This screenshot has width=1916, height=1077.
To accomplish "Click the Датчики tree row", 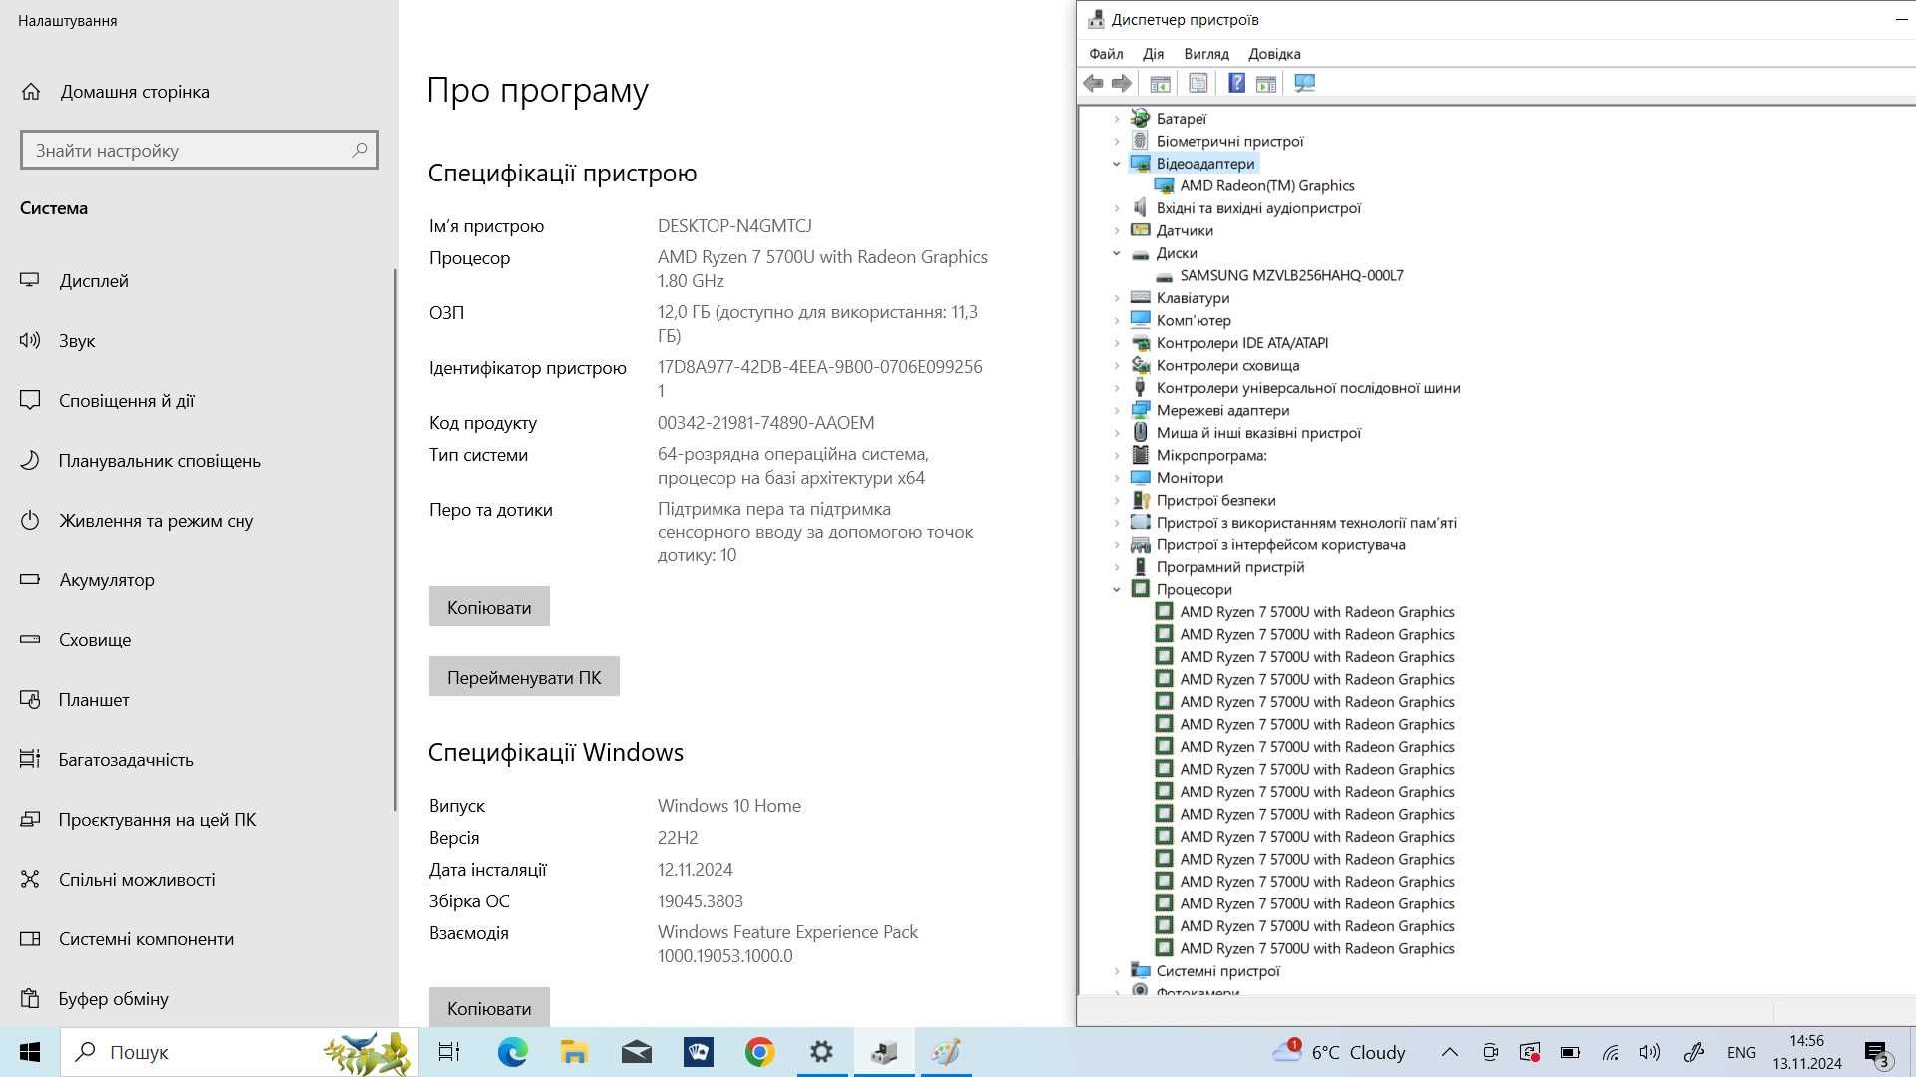I will coord(1173,231).
